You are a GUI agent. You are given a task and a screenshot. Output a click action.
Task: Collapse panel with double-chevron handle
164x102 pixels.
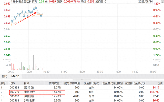point(82,80)
